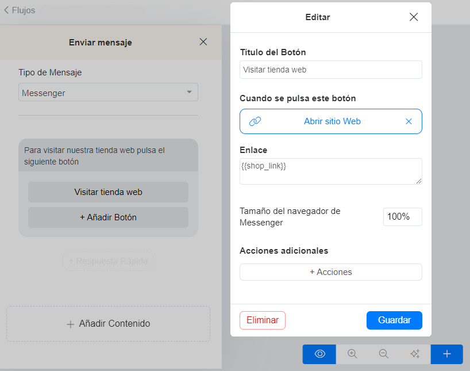Image resolution: width=470 pixels, height=371 pixels.
Task: Zoom in with magnifier plus icon
Action: point(352,354)
